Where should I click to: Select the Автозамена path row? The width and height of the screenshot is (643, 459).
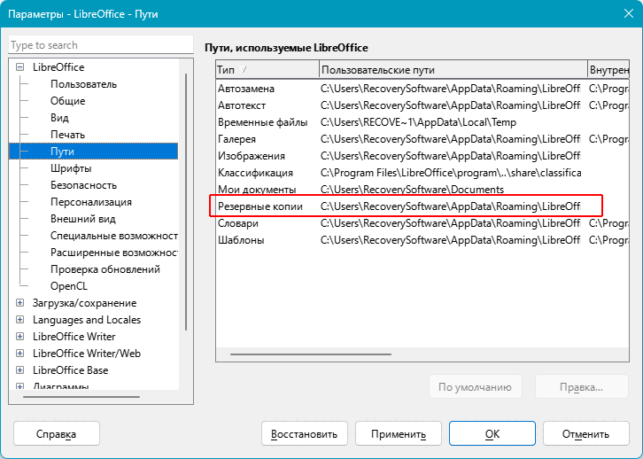pyautogui.click(x=422, y=89)
